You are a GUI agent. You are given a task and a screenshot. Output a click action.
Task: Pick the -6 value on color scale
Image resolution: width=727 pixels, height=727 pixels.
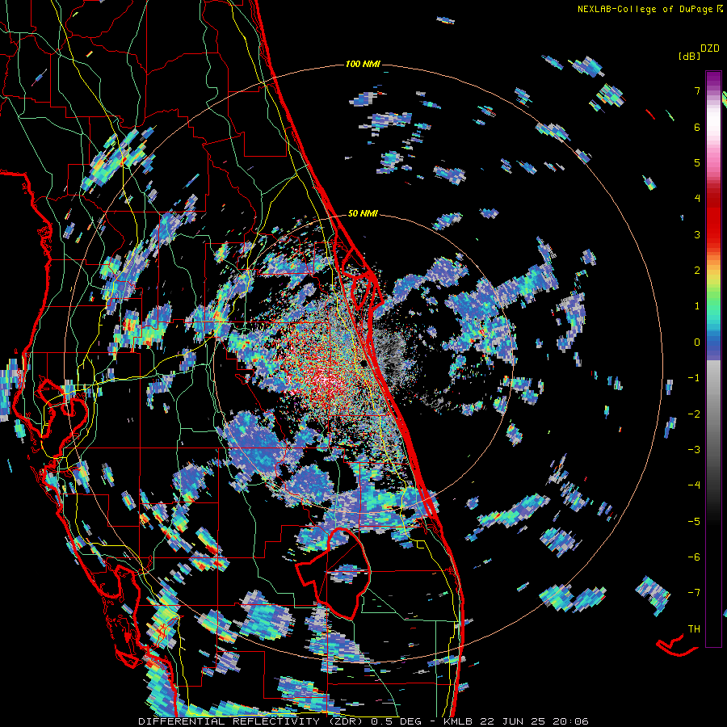tap(694, 557)
